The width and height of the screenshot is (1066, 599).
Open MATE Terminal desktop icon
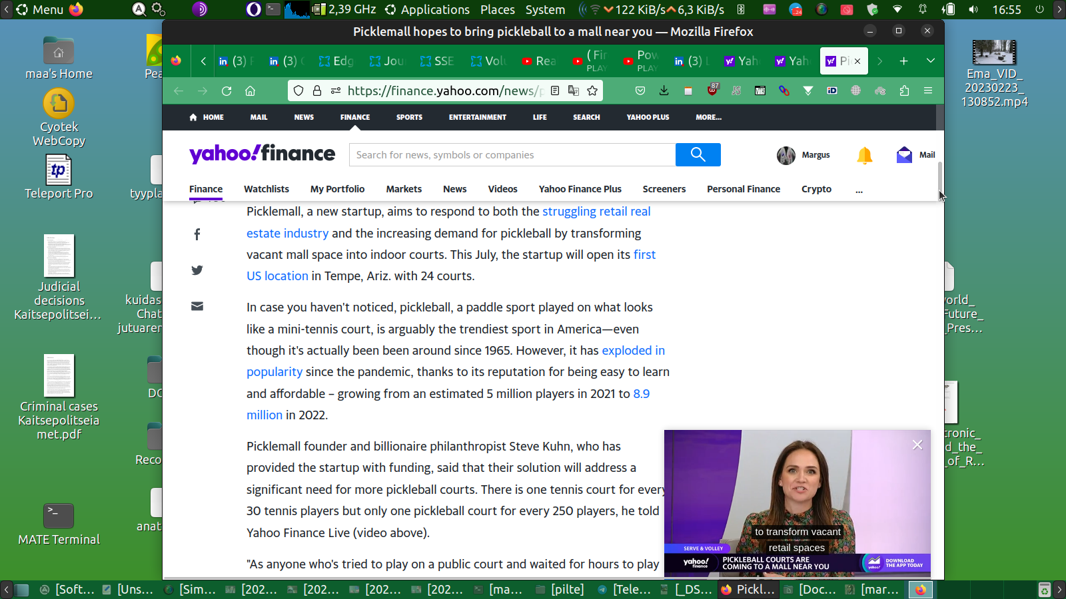(59, 525)
